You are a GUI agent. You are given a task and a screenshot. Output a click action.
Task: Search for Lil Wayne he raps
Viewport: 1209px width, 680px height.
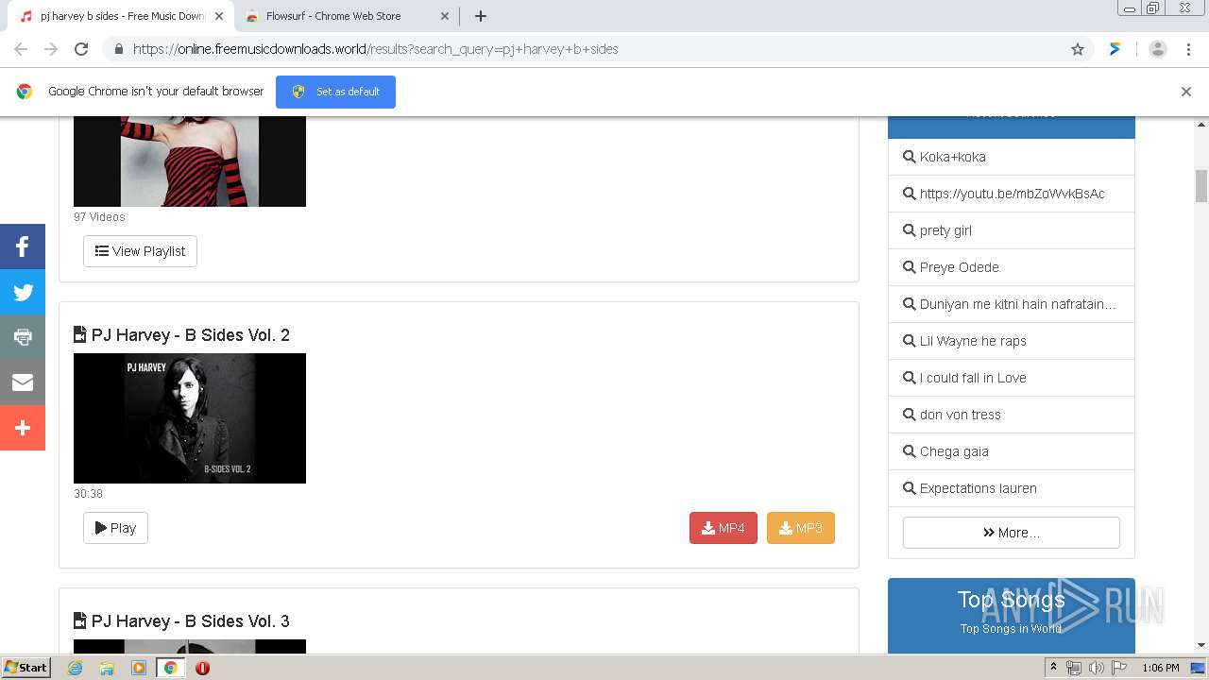[1012, 341]
